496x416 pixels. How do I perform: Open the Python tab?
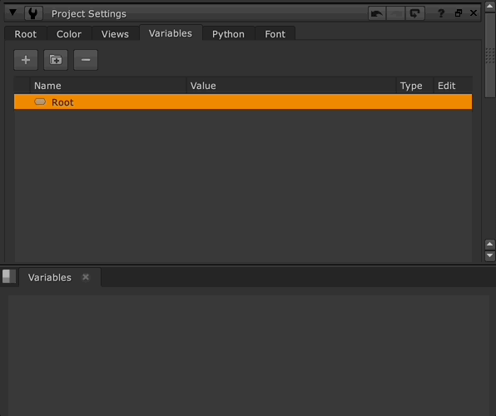pos(228,34)
